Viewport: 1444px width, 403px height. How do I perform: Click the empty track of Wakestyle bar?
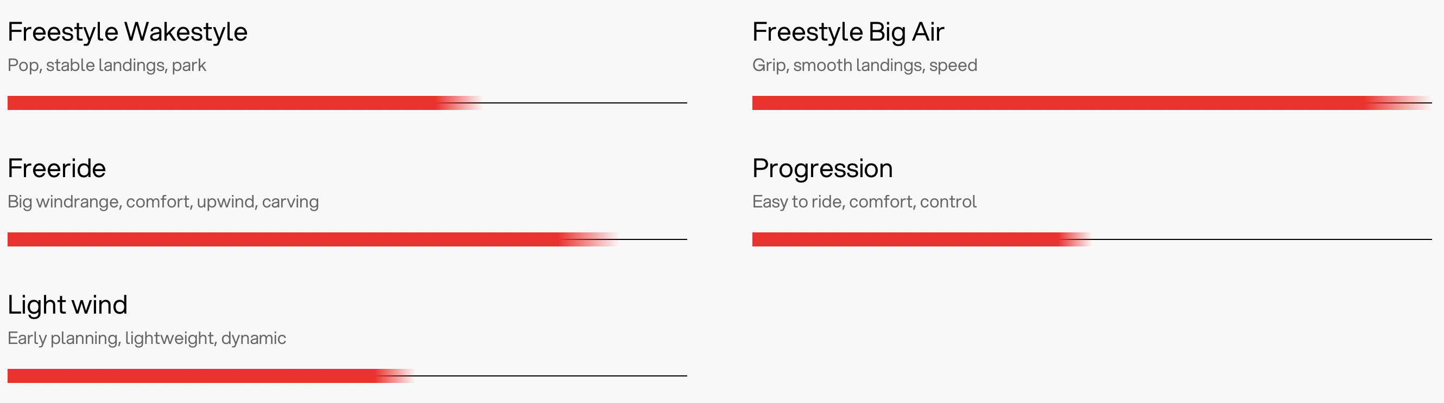point(585,103)
